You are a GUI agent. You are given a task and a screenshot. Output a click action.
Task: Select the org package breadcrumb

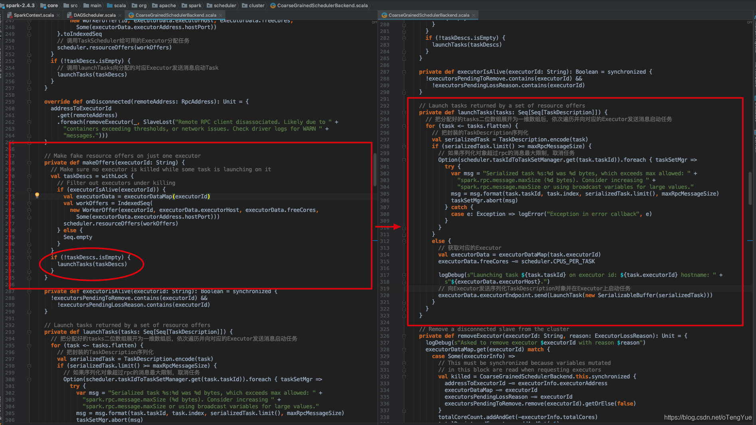[x=139, y=5]
